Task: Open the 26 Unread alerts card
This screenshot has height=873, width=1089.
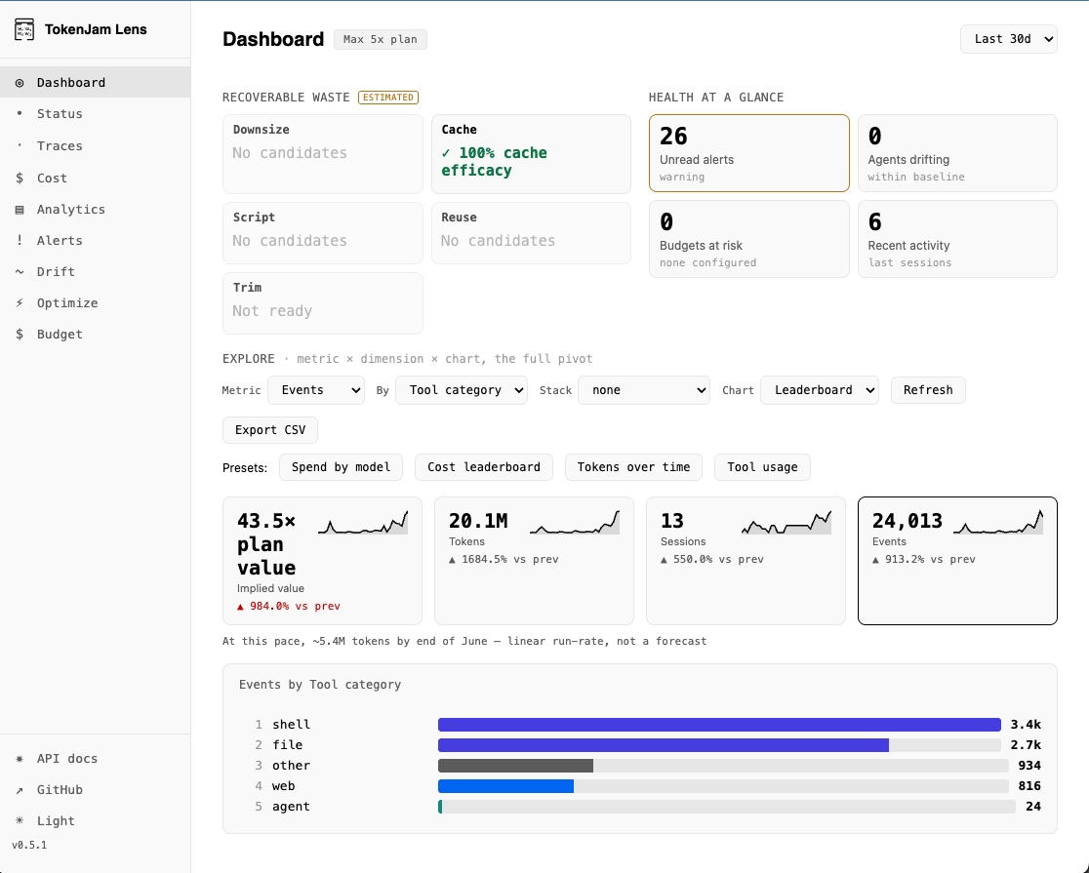Action: [x=748, y=153]
